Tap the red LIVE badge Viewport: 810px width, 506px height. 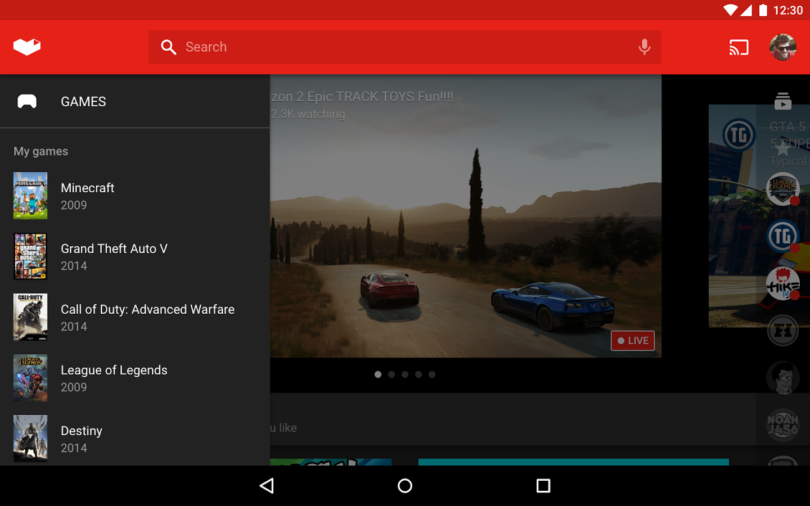[633, 341]
